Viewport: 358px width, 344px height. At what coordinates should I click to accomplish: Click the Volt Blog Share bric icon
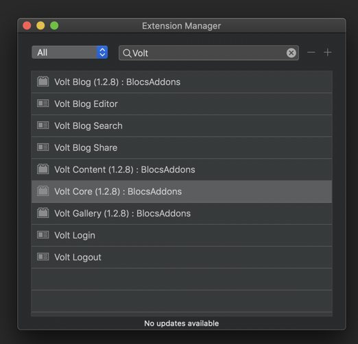pos(43,147)
